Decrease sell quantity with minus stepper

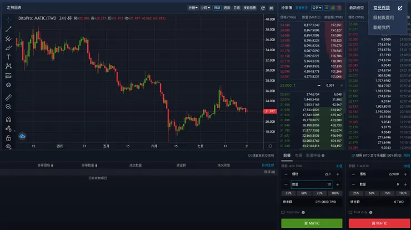pyautogui.click(x=353, y=184)
